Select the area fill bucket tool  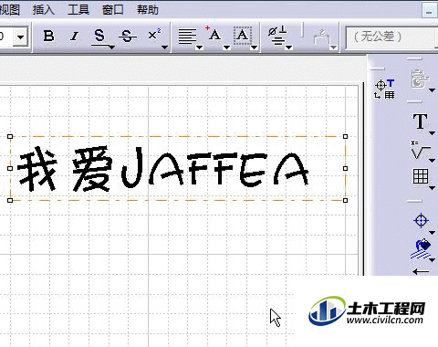[422, 248]
